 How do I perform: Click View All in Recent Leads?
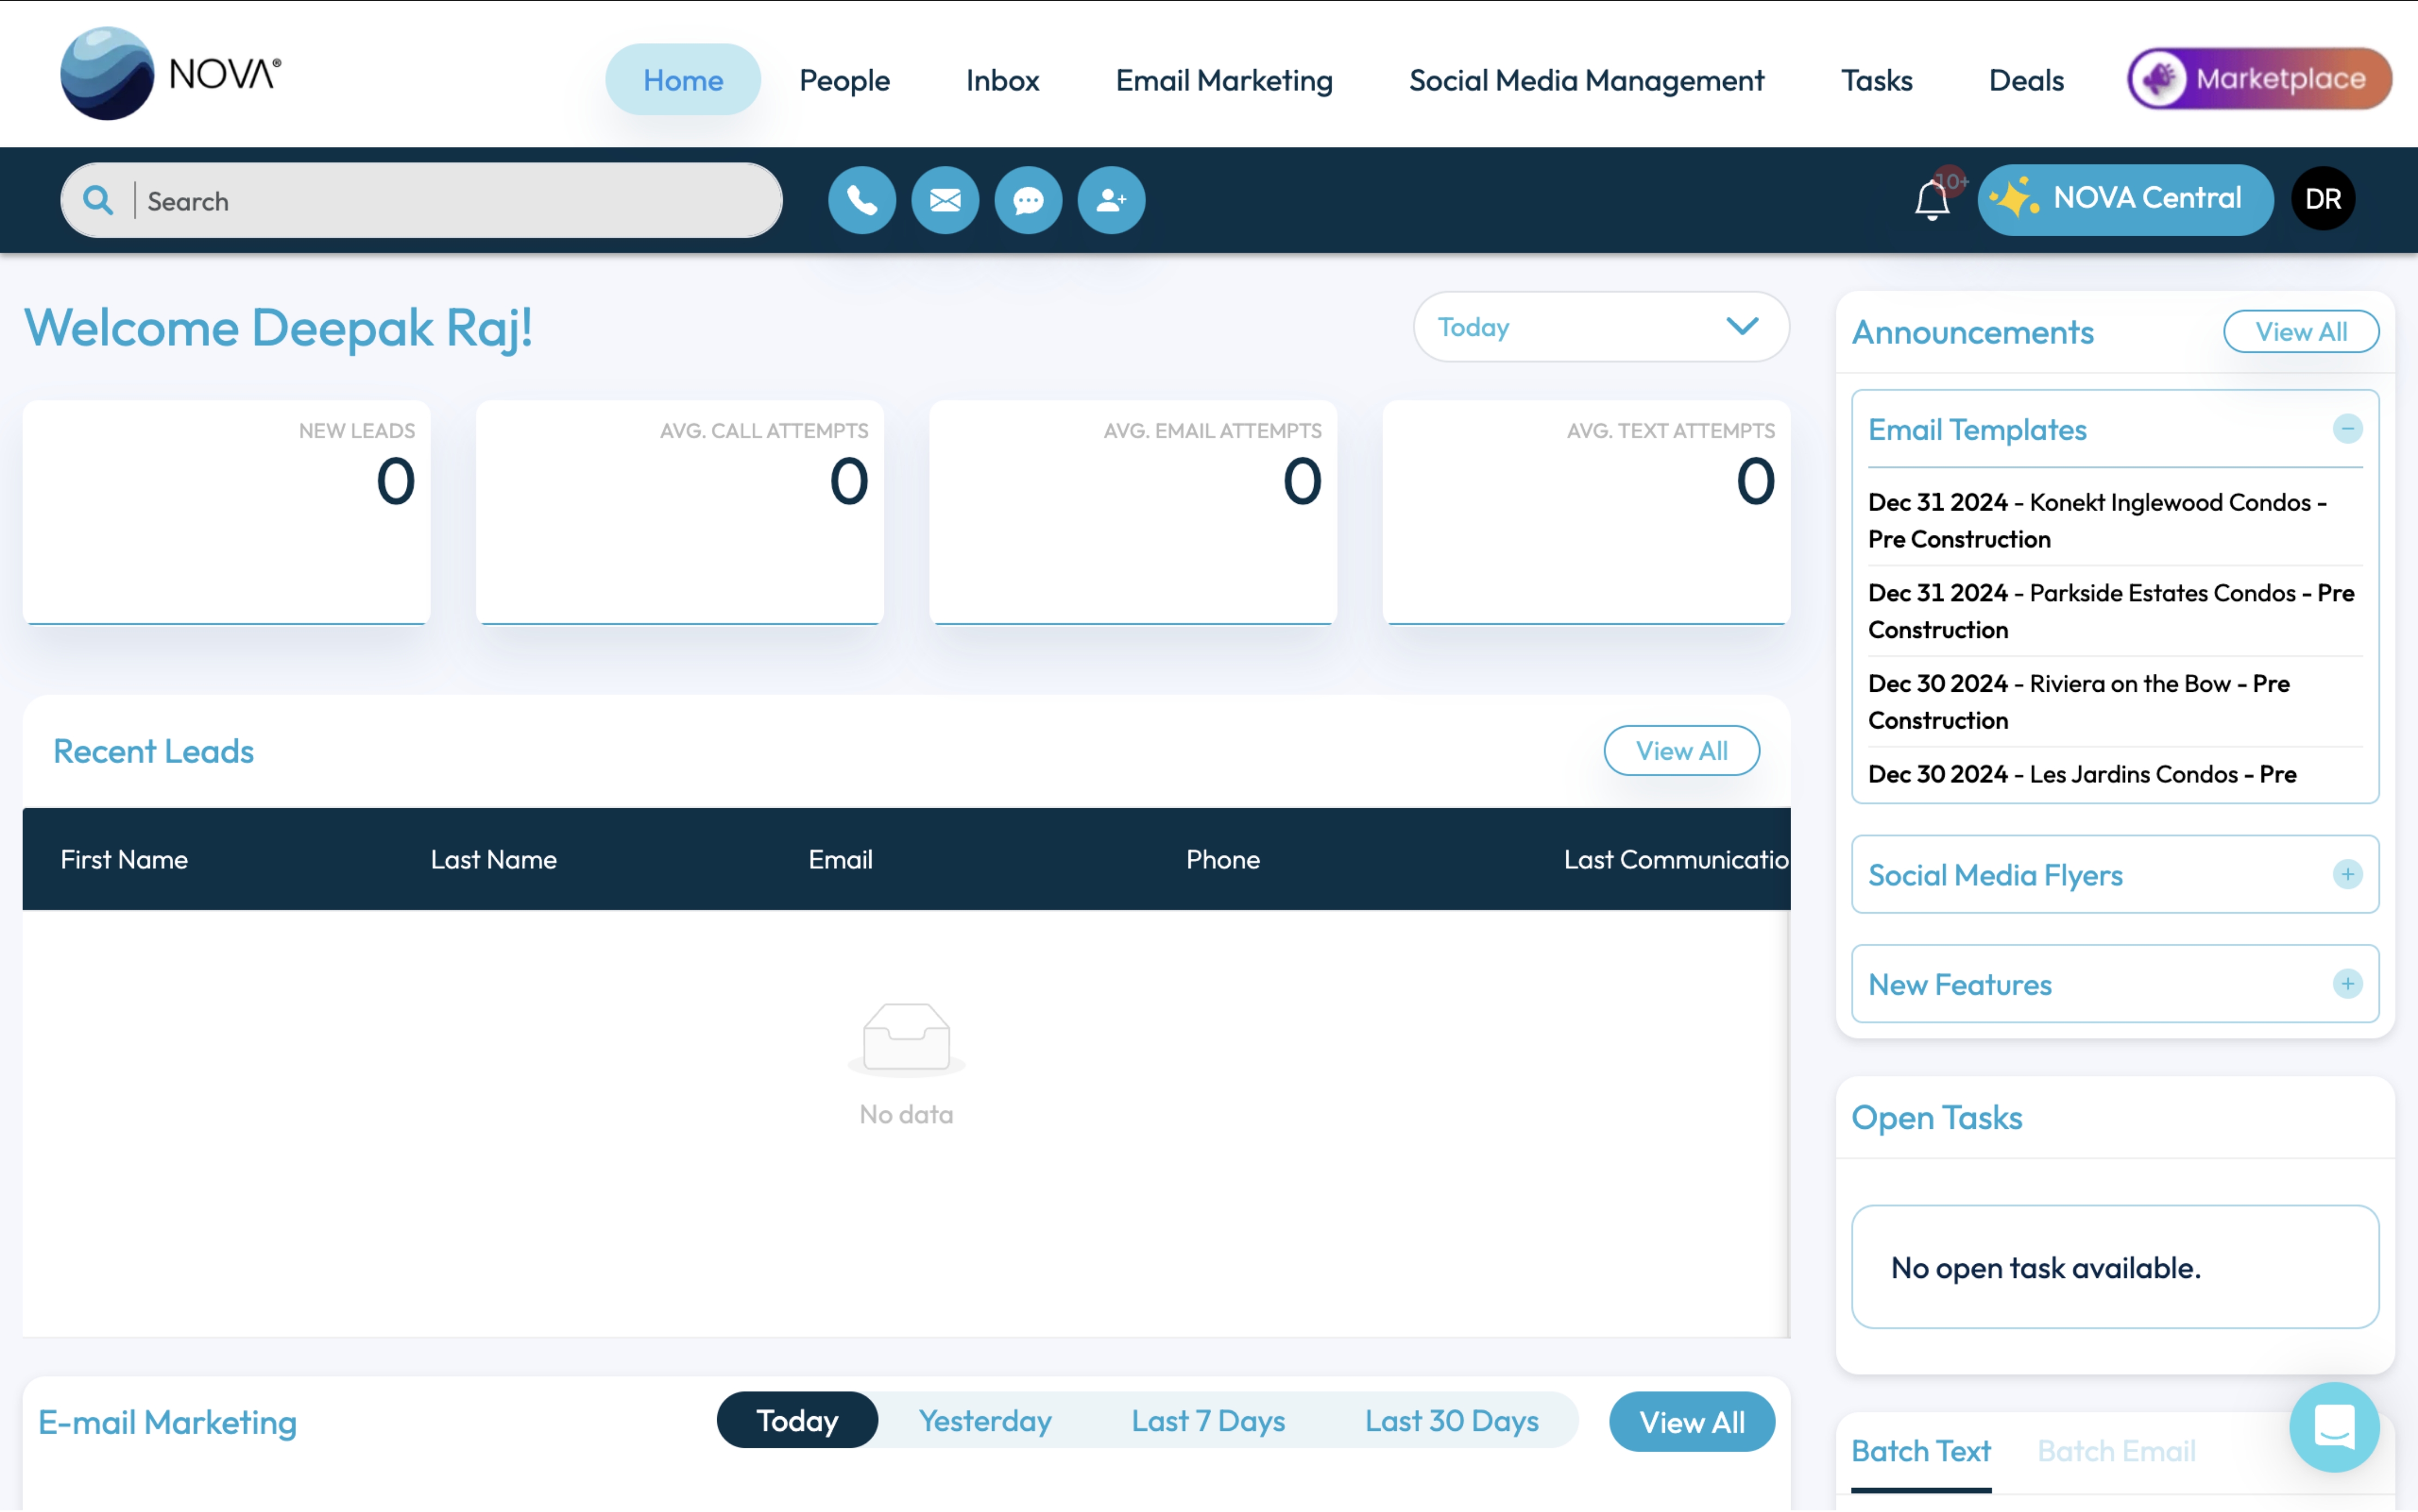(x=1681, y=751)
